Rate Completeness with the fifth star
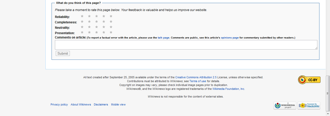 pos(111,22)
